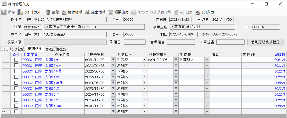Open 対応状況 dropdown in the new blank row

[x=145, y=111]
